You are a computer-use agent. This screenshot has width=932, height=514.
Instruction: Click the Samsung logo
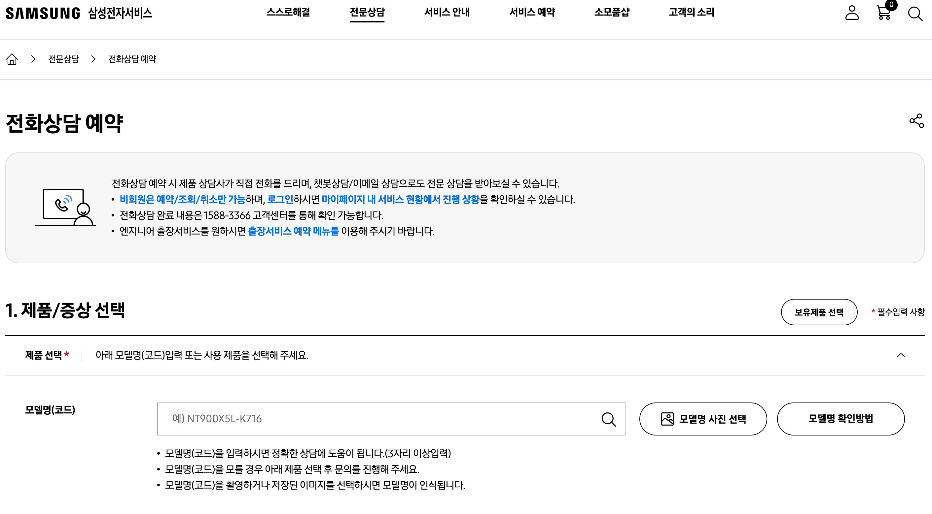pos(43,14)
